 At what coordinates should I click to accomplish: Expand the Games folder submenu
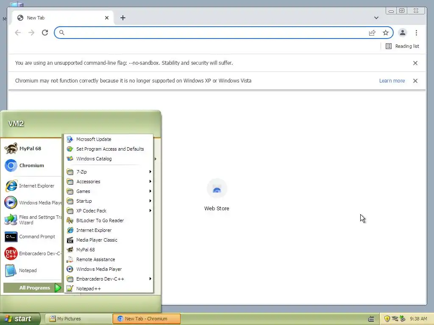(x=108, y=191)
